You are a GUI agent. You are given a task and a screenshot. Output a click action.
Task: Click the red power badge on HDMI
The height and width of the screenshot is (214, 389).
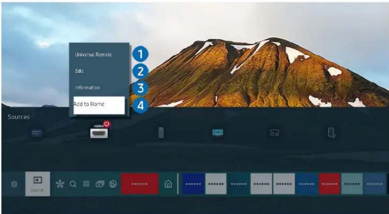point(107,124)
